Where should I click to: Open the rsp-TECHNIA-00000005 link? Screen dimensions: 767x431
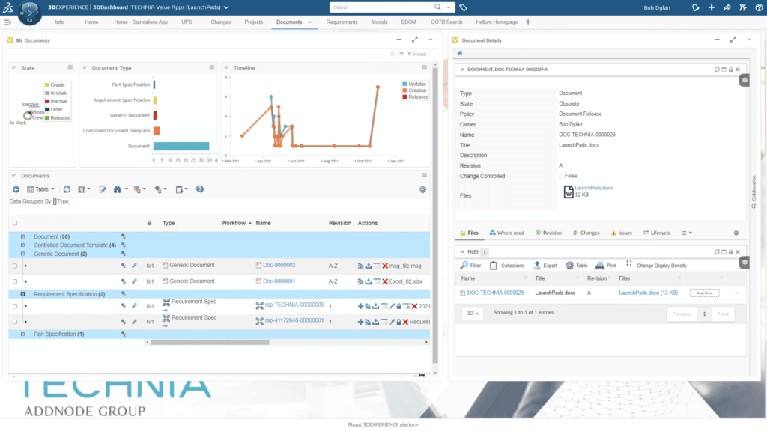(294, 305)
